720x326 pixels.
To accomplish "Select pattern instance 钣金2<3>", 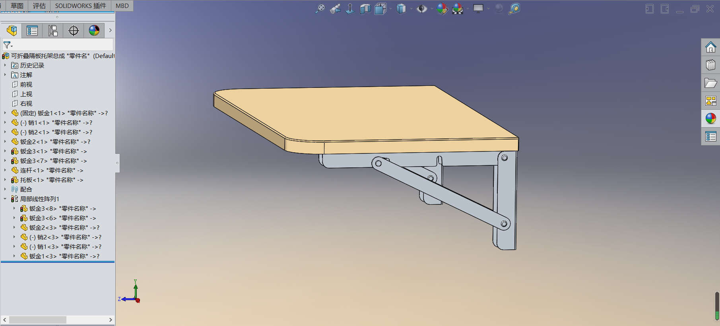I will click(x=60, y=227).
